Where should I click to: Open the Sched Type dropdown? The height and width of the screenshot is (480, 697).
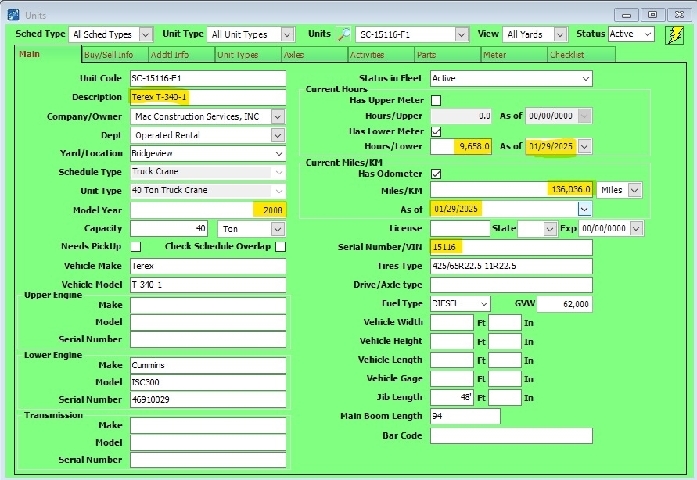[x=146, y=34]
